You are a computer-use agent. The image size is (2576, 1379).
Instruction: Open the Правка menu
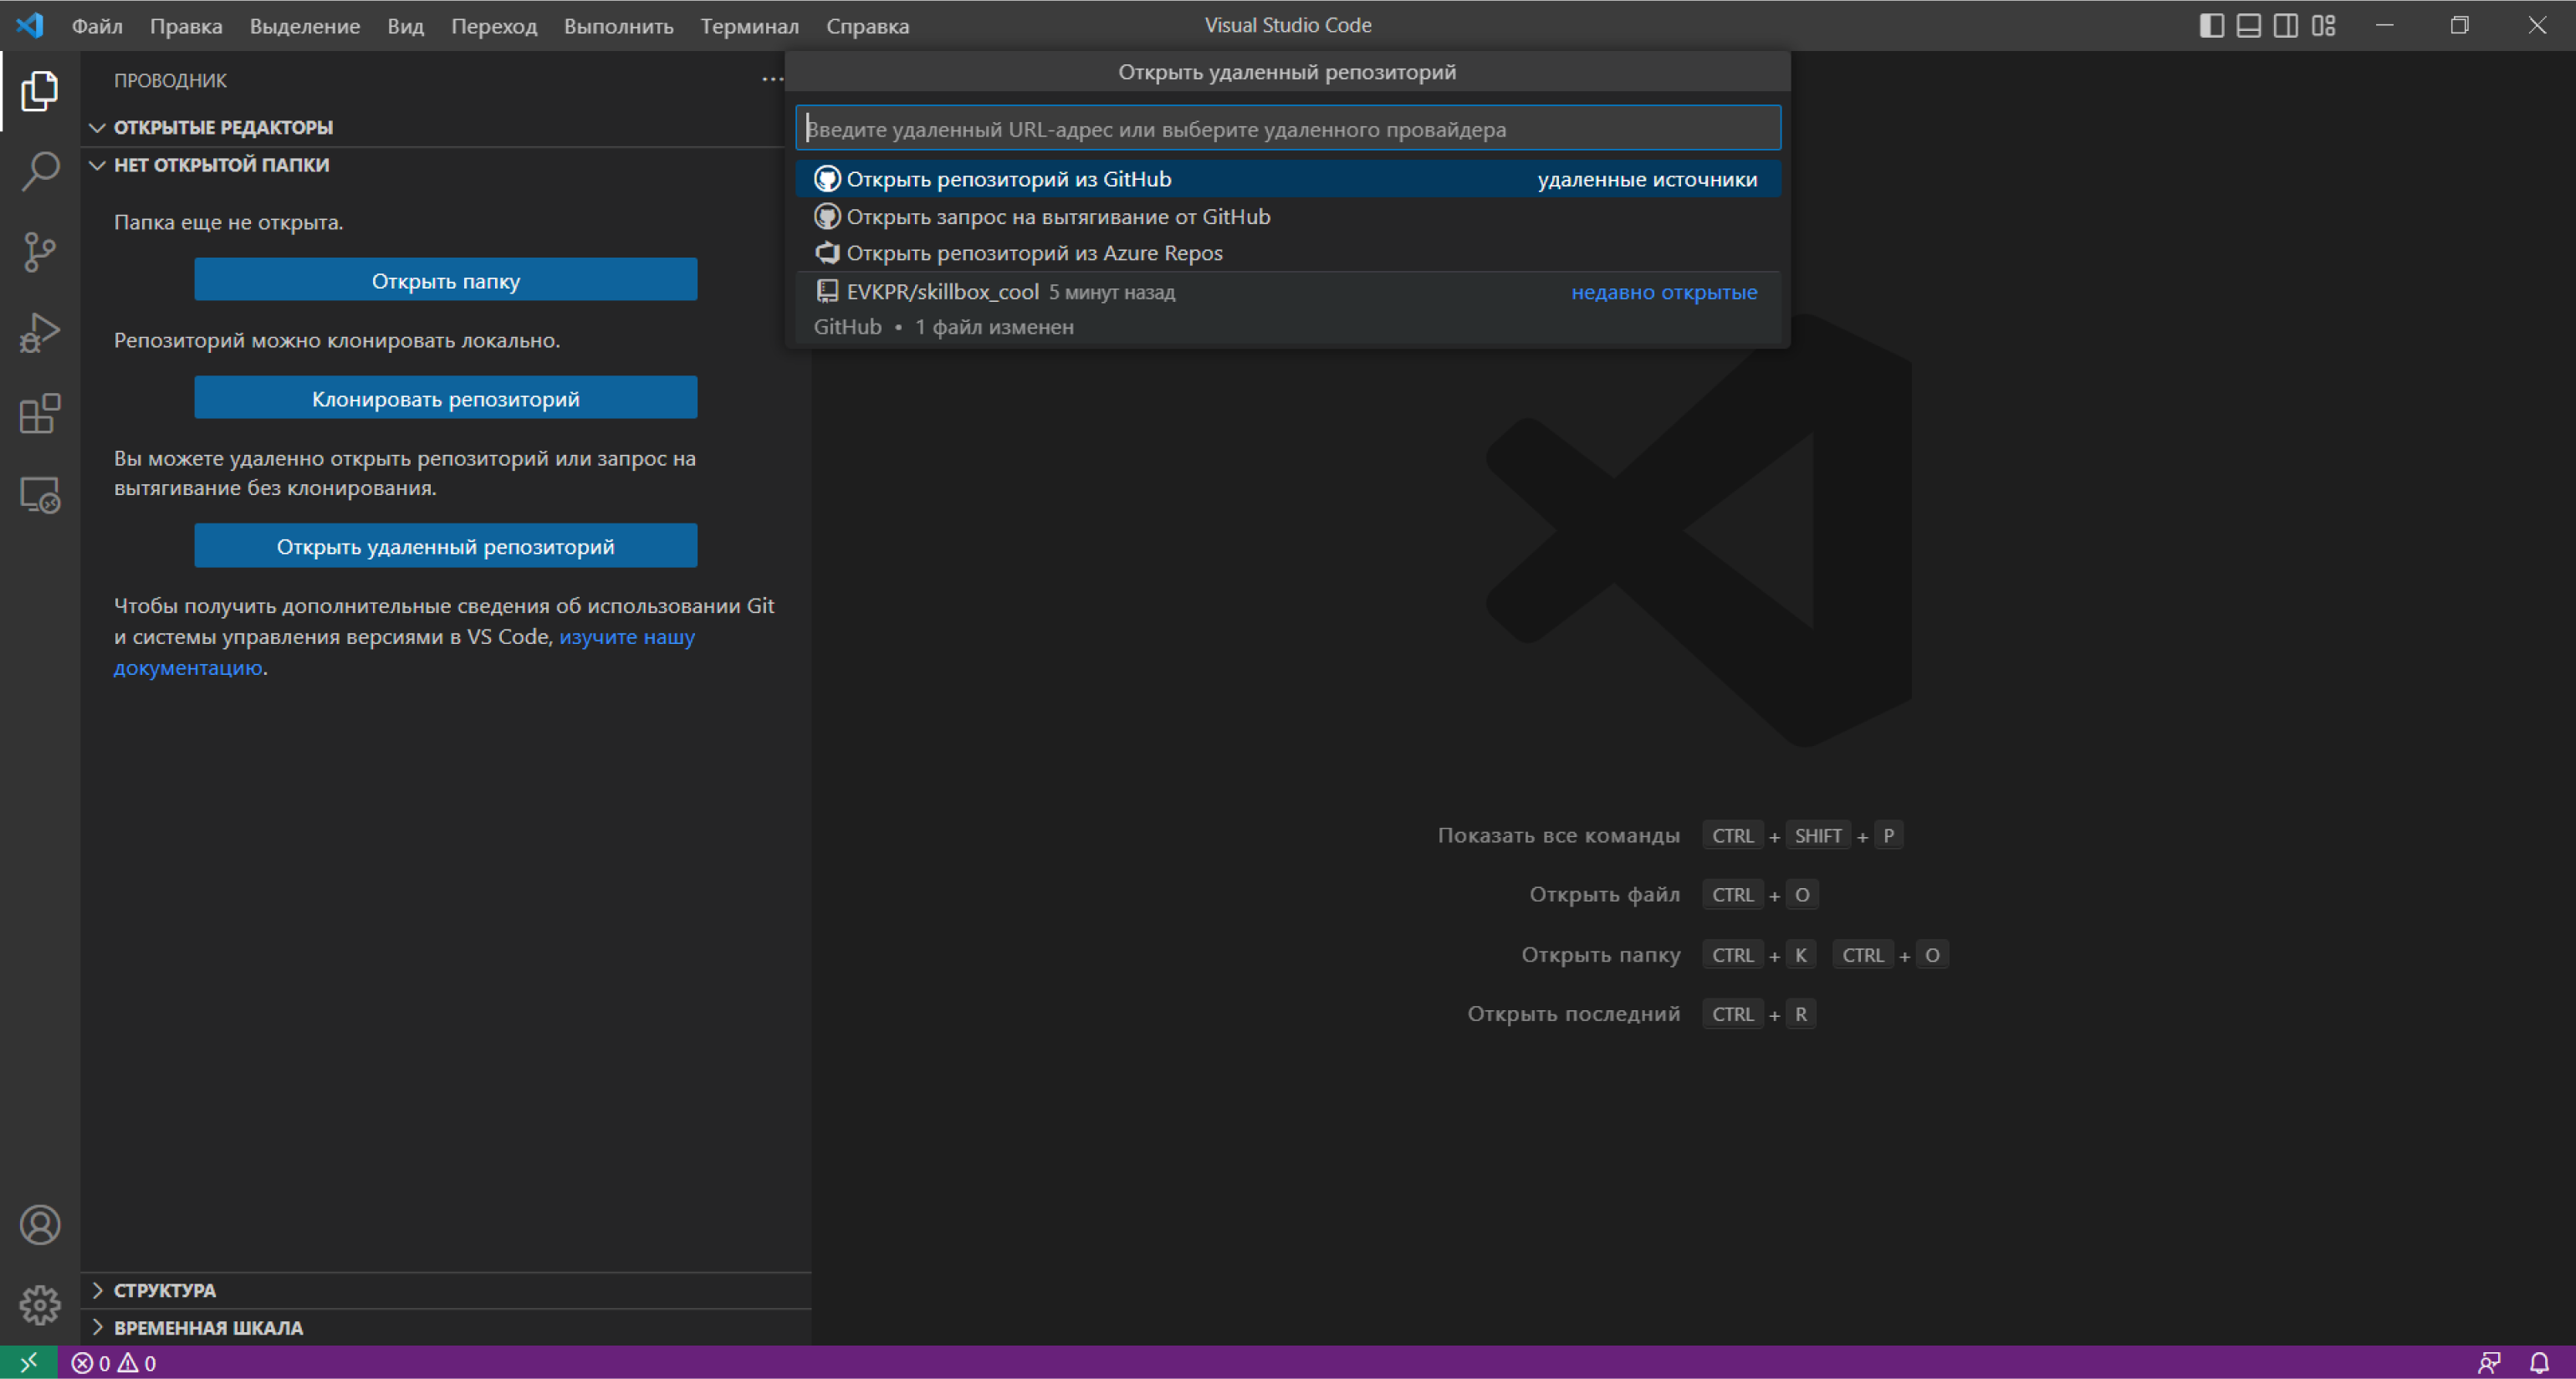[x=186, y=26]
